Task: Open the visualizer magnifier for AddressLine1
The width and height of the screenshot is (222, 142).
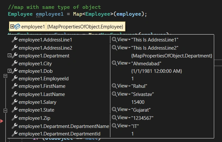Action: tap(114, 39)
